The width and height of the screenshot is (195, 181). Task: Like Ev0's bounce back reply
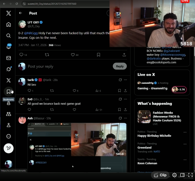(74, 110)
